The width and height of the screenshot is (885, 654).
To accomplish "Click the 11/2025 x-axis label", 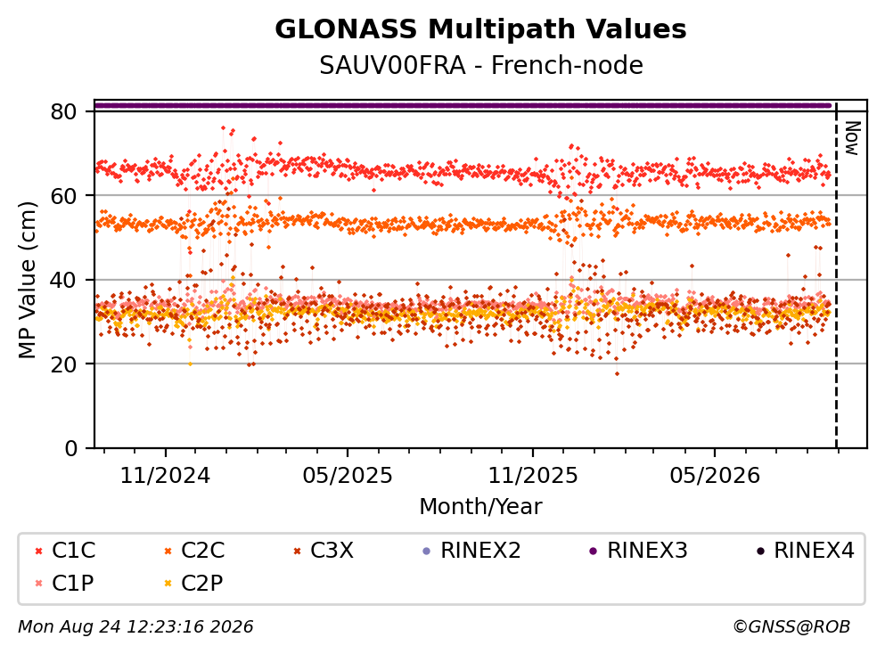I will pos(533,476).
